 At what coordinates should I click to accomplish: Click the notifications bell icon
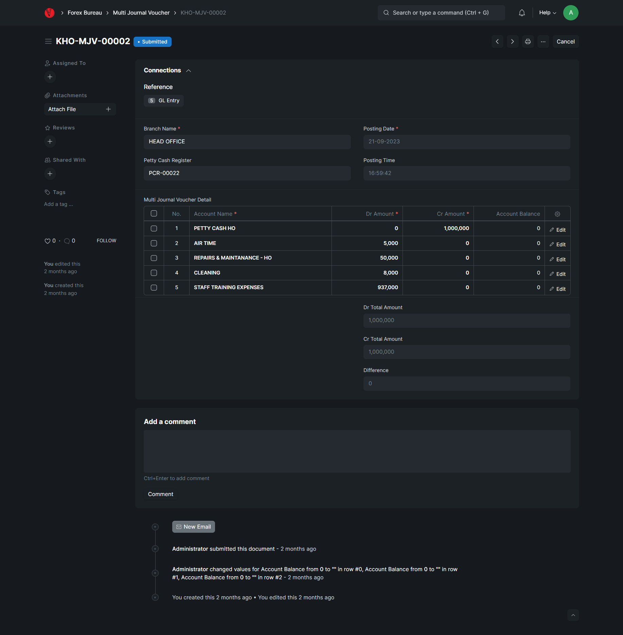[522, 13]
